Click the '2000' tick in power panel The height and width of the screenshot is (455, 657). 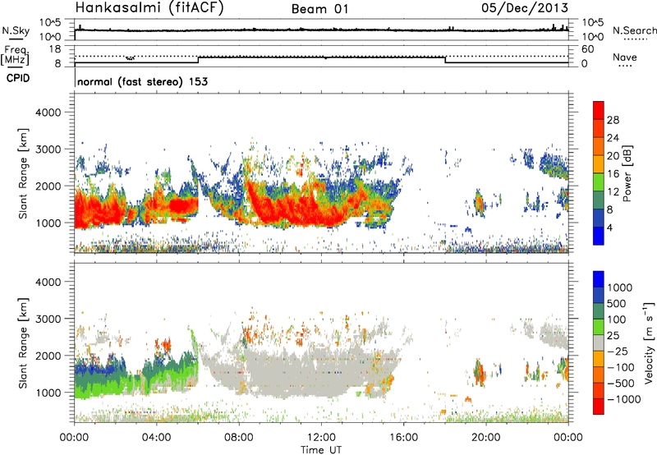[48, 186]
